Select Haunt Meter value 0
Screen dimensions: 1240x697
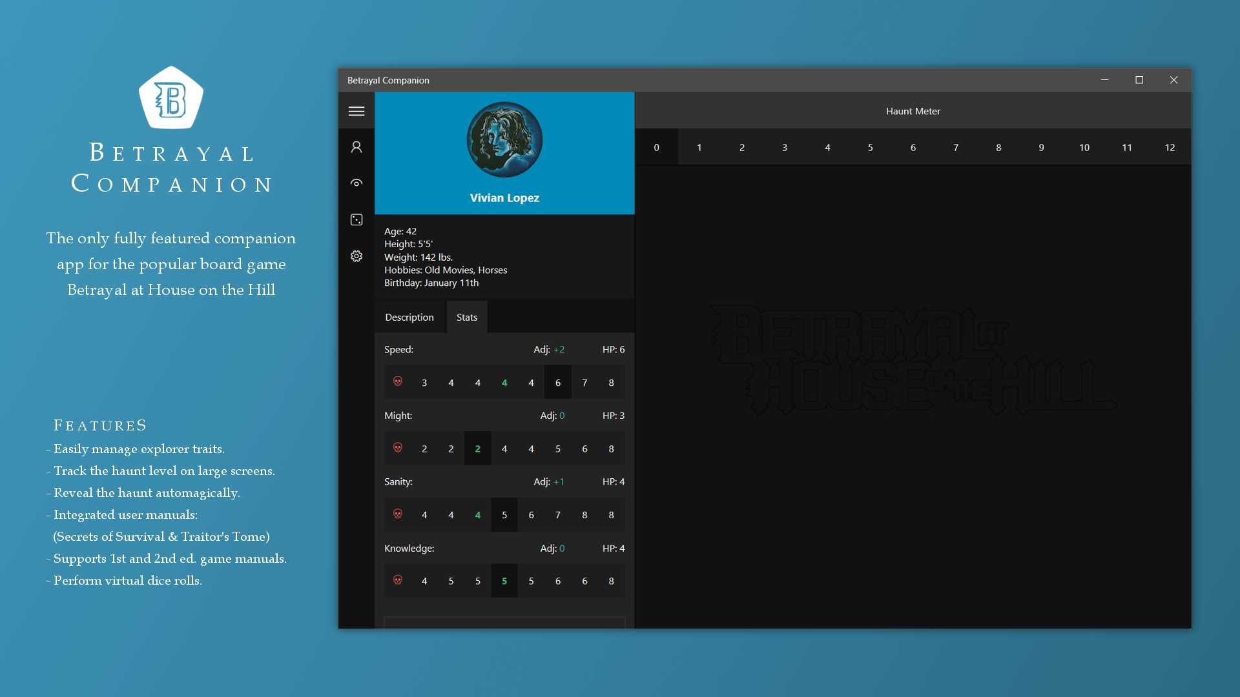[656, 147]
